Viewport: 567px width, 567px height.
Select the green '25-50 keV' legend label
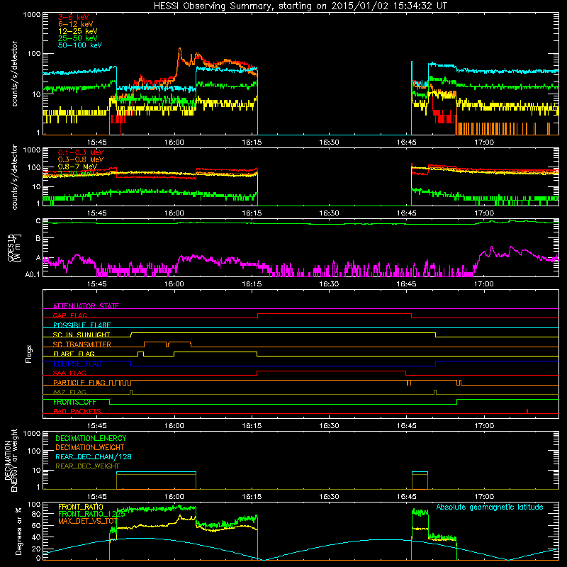(x=77, y=38)
